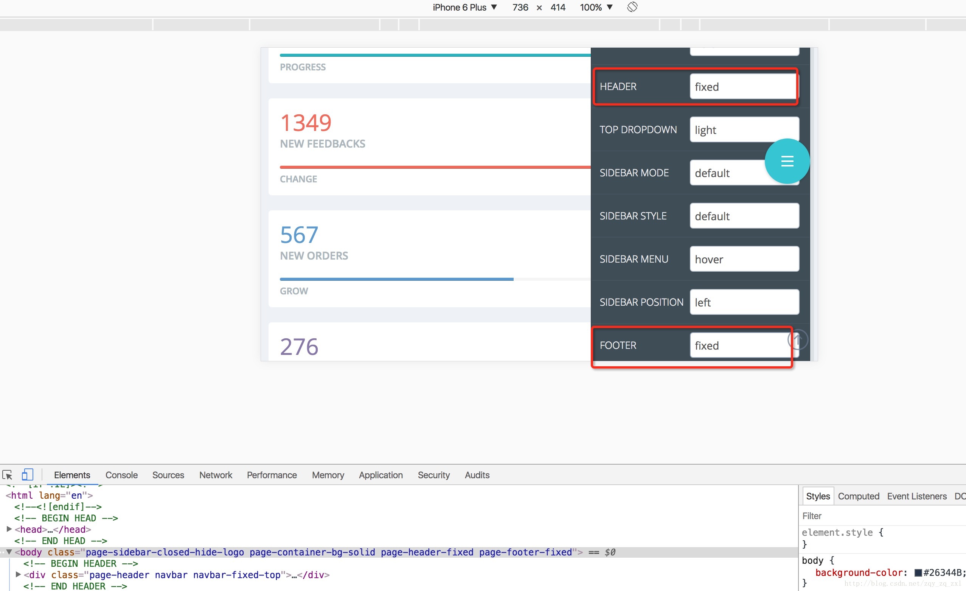Collapse the body element node

pyautogui.click(x=9, y=552)
